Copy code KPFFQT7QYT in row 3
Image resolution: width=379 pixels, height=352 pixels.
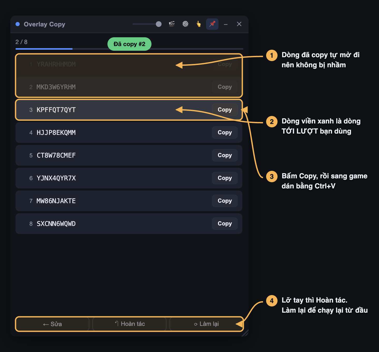[x=225, y=110]
